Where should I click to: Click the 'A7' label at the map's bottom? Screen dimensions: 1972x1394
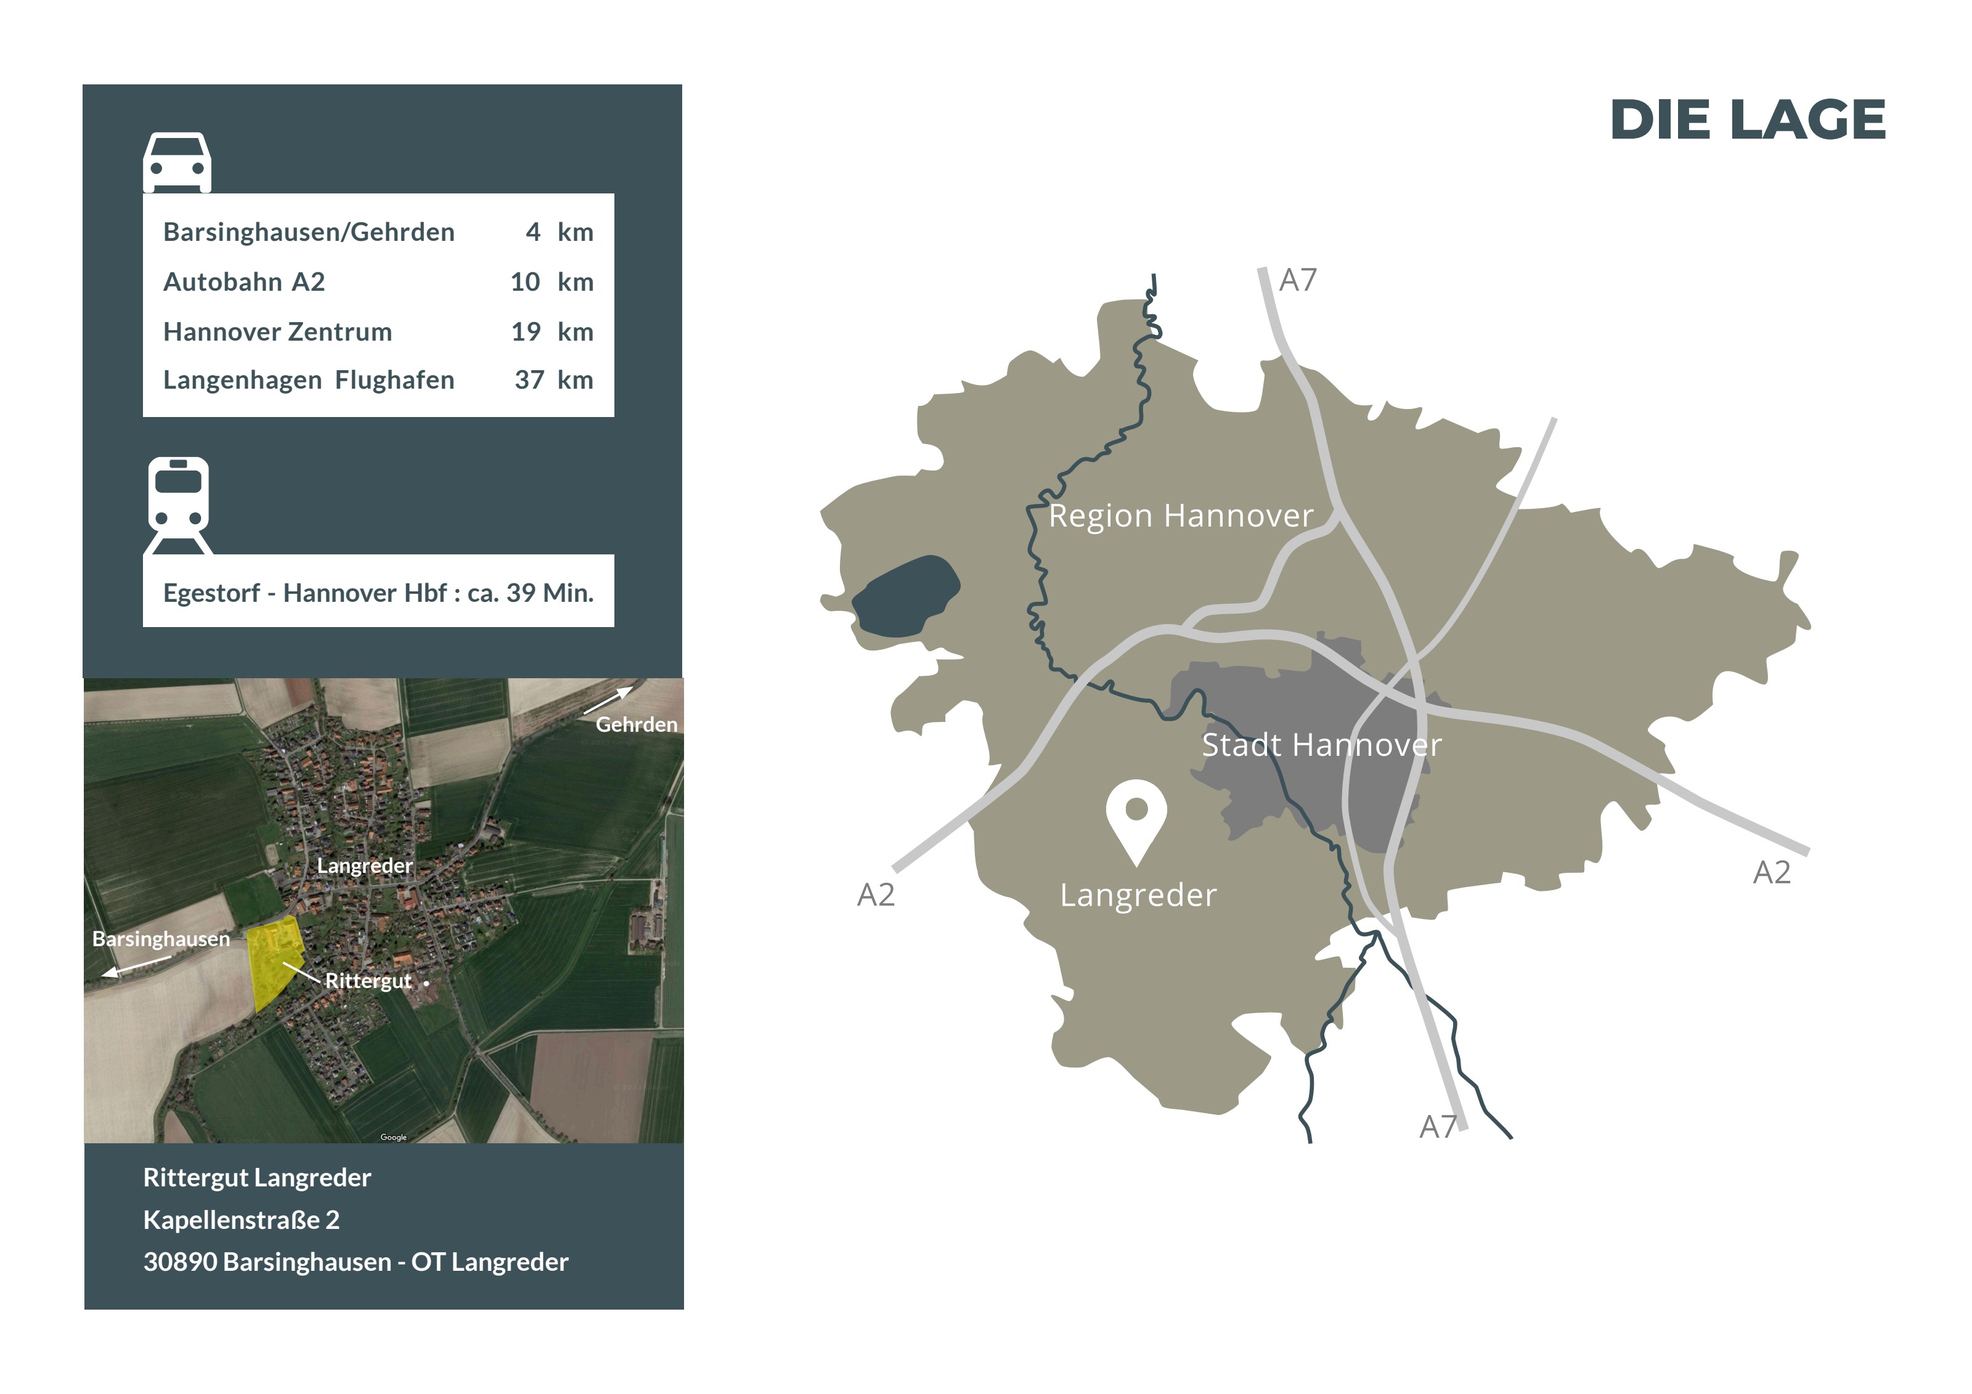tap(1438, 1126)
